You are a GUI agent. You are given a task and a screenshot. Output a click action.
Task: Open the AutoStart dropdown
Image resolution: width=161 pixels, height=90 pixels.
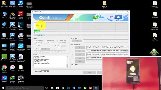(63, 46)
